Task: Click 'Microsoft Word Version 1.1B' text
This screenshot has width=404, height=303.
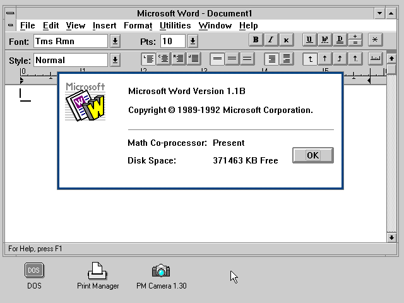Action: (x=187, y=91)
